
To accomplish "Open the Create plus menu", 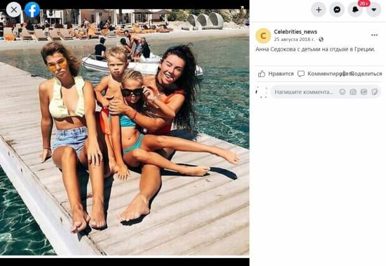I will point(319,9).
